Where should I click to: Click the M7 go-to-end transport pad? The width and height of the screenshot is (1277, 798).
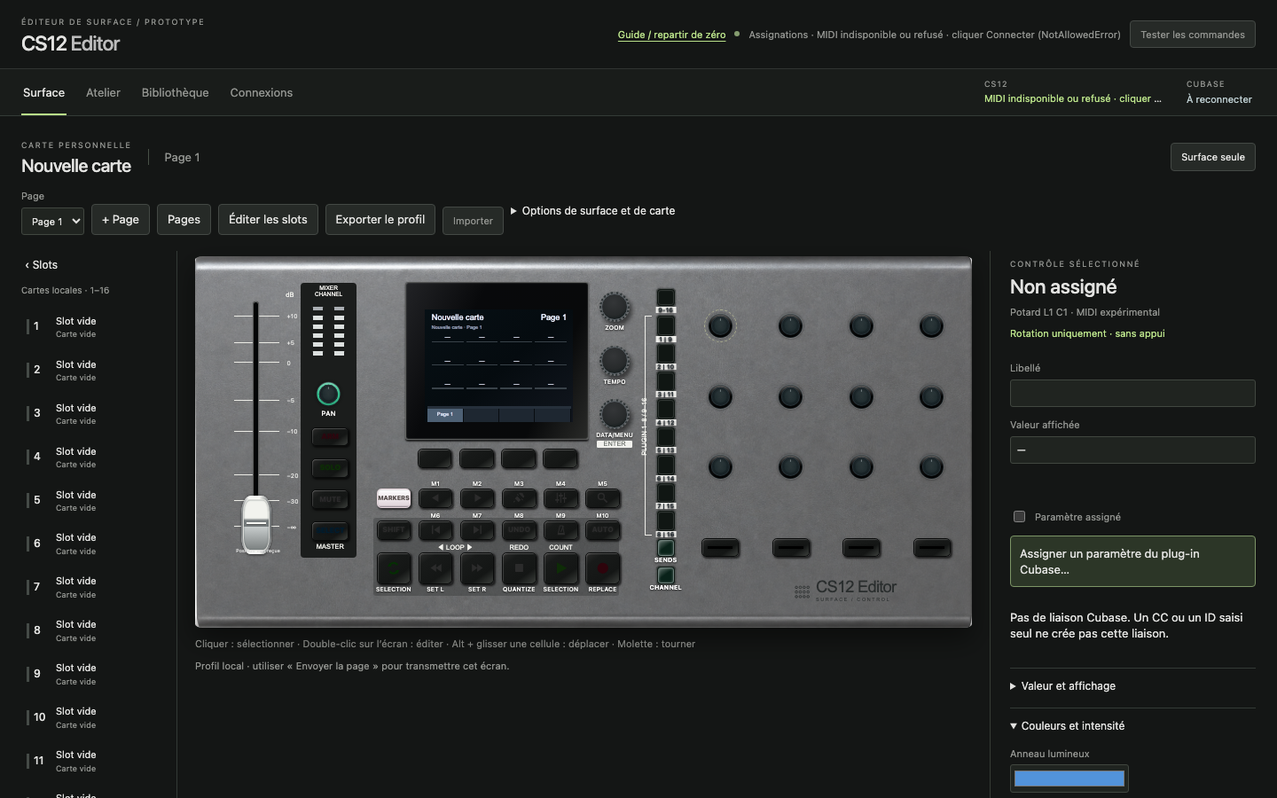click(x=477, y=530)
